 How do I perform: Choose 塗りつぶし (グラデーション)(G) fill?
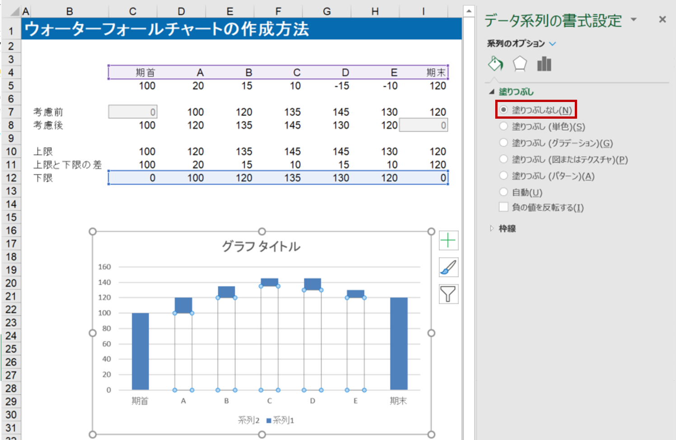pos(503,143)
